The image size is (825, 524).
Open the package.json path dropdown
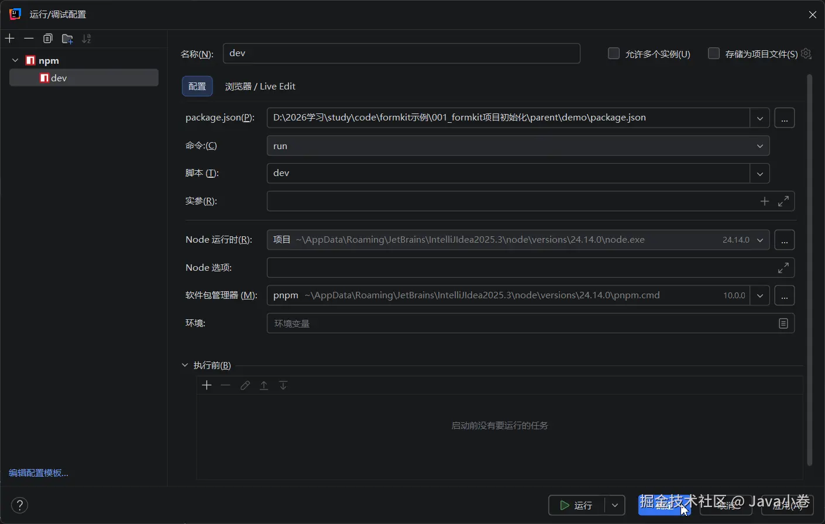point(759,118)
